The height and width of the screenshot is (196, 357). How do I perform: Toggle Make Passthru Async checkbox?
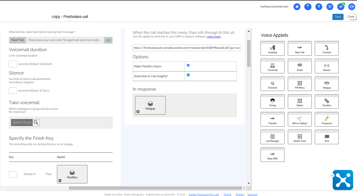click(x=188, y=65)
